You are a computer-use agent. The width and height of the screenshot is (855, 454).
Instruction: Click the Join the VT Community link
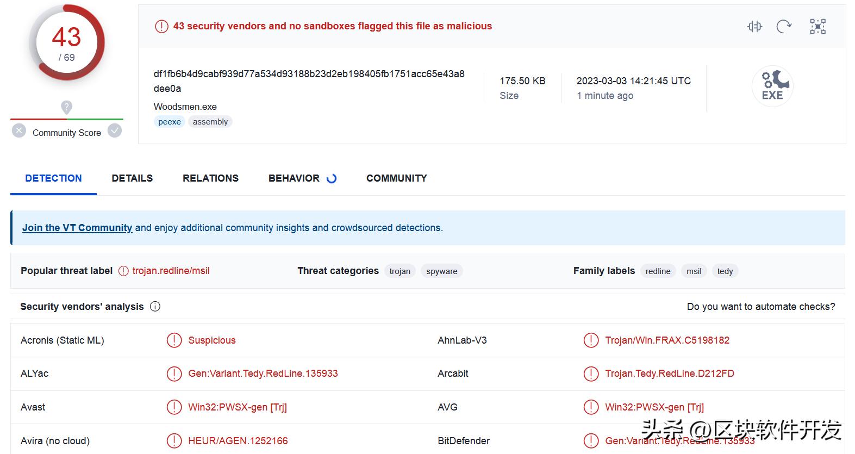[x=77, y=228]
